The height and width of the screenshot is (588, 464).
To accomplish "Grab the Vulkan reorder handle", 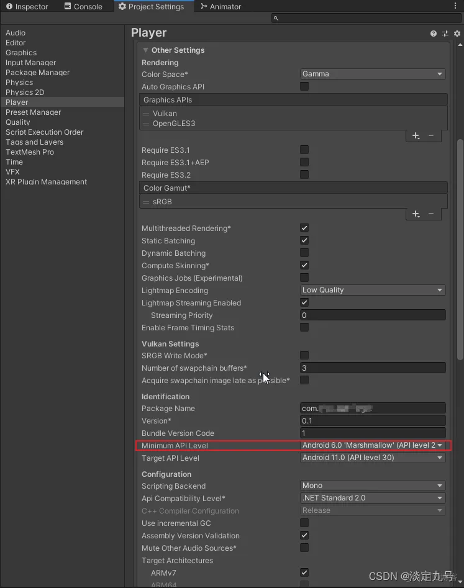I will pyautogui.click(x=146, y=114).
